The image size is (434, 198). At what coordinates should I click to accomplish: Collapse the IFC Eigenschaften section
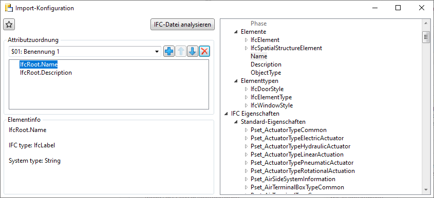226,114
